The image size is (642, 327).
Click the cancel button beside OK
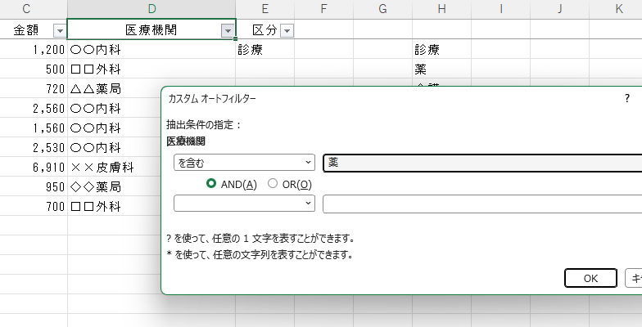point(633,278)
